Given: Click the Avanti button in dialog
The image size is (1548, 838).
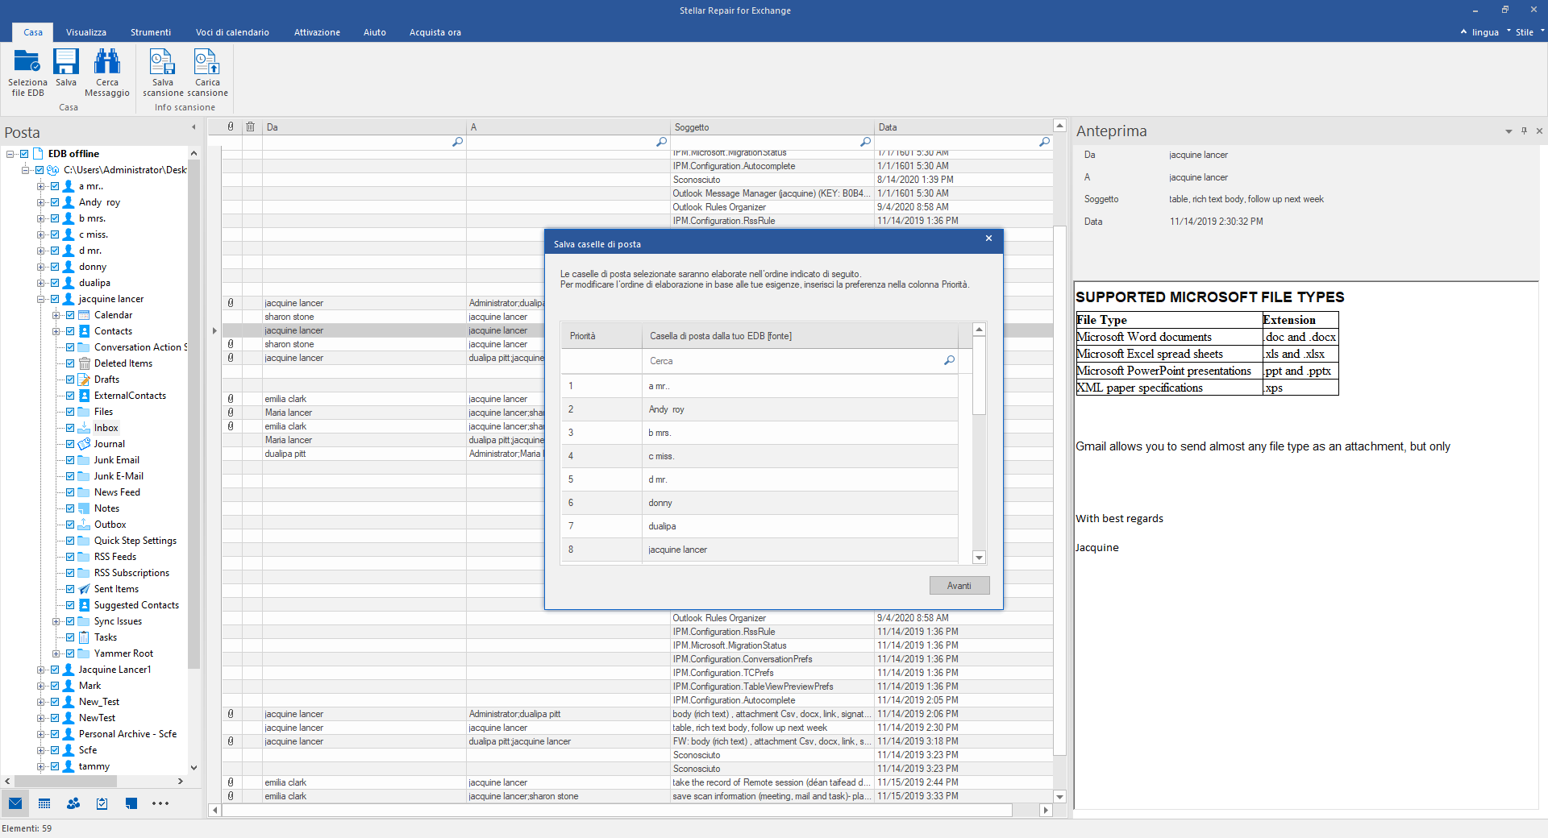Looking at the screenshot, I should [x=959, y=586].
